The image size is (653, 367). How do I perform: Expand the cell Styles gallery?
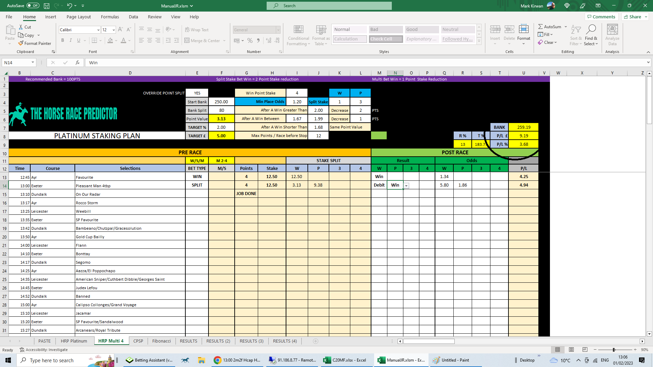click(479, 41)
